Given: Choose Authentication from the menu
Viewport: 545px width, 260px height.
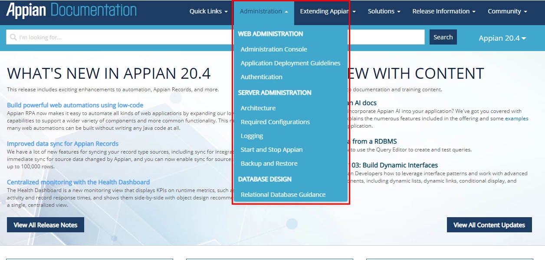Looking at the screenshot, I should [262, 77].
